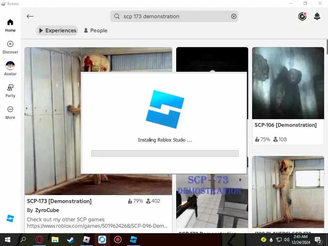The width and height of the screenshot is (328, 246).
Task: Open the Party section
Action: tap(10, 91)
